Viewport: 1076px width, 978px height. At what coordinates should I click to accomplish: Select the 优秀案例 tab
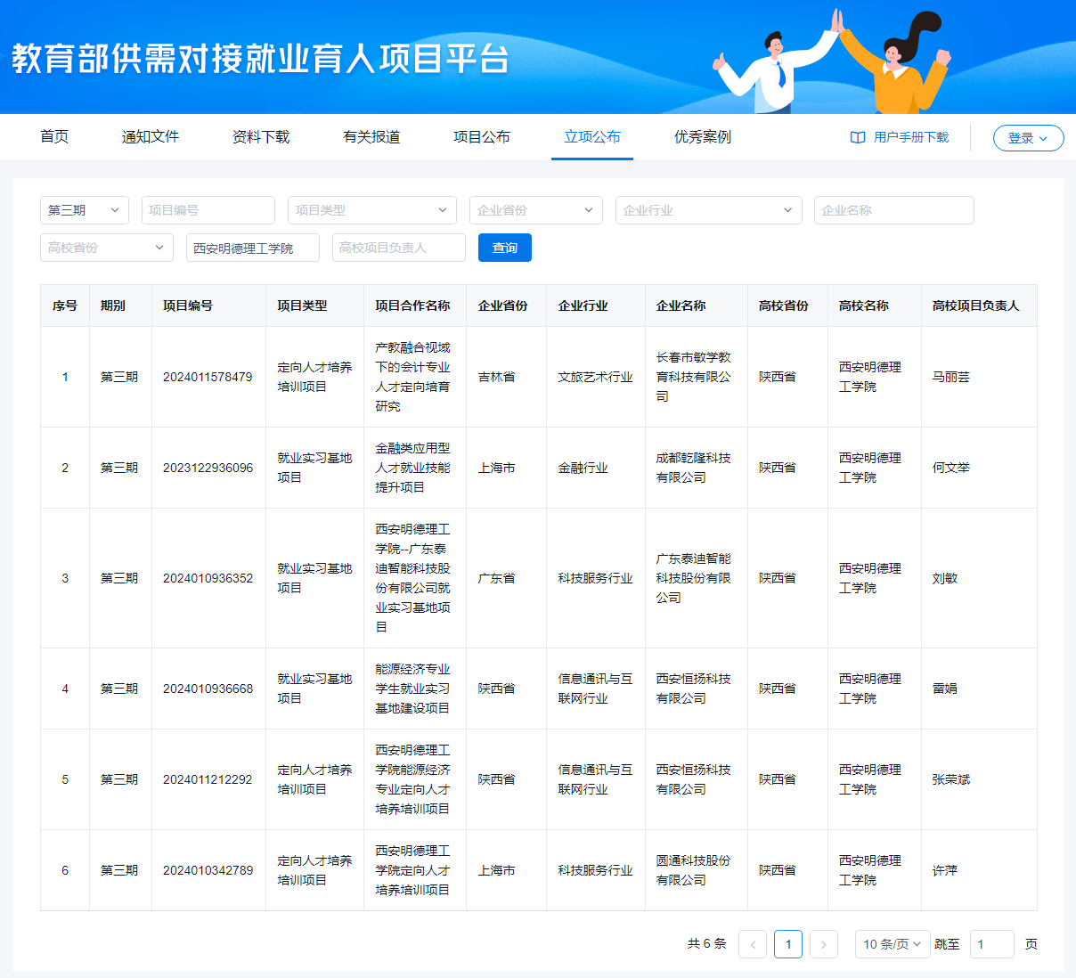(x=703, y=137)
